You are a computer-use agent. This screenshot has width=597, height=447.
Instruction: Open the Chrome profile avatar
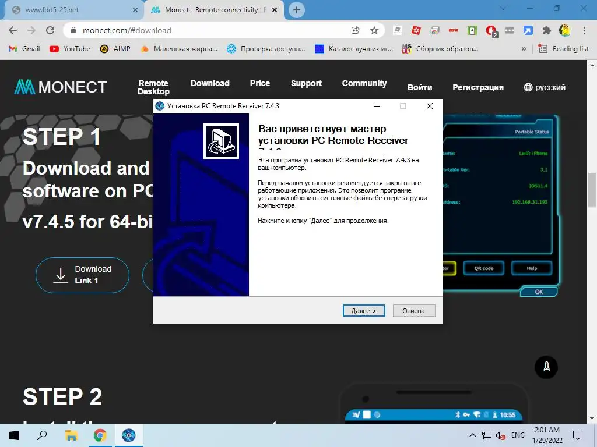[565, 30]
